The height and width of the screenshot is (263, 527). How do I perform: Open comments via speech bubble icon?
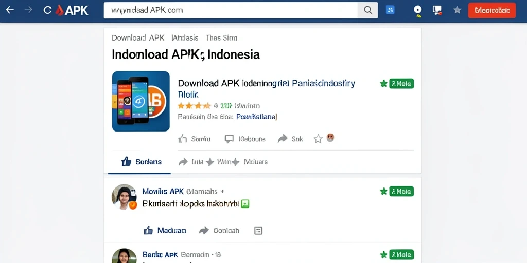click(229, 139)
